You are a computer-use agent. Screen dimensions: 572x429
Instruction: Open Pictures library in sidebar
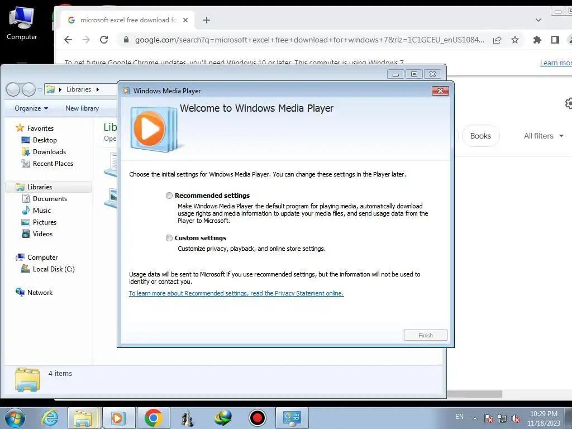coord(45,222)
